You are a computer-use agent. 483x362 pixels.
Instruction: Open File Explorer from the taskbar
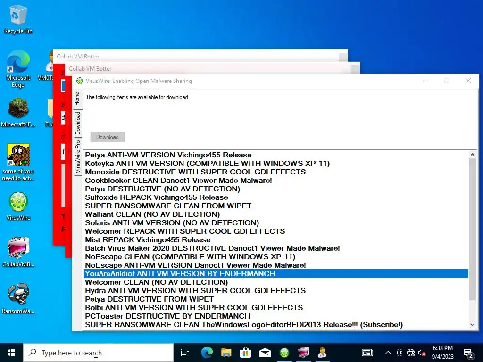226,353
